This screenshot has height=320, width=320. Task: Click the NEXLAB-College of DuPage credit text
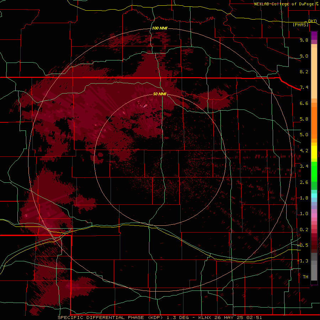pyautogui.click(x=284, y=4)
